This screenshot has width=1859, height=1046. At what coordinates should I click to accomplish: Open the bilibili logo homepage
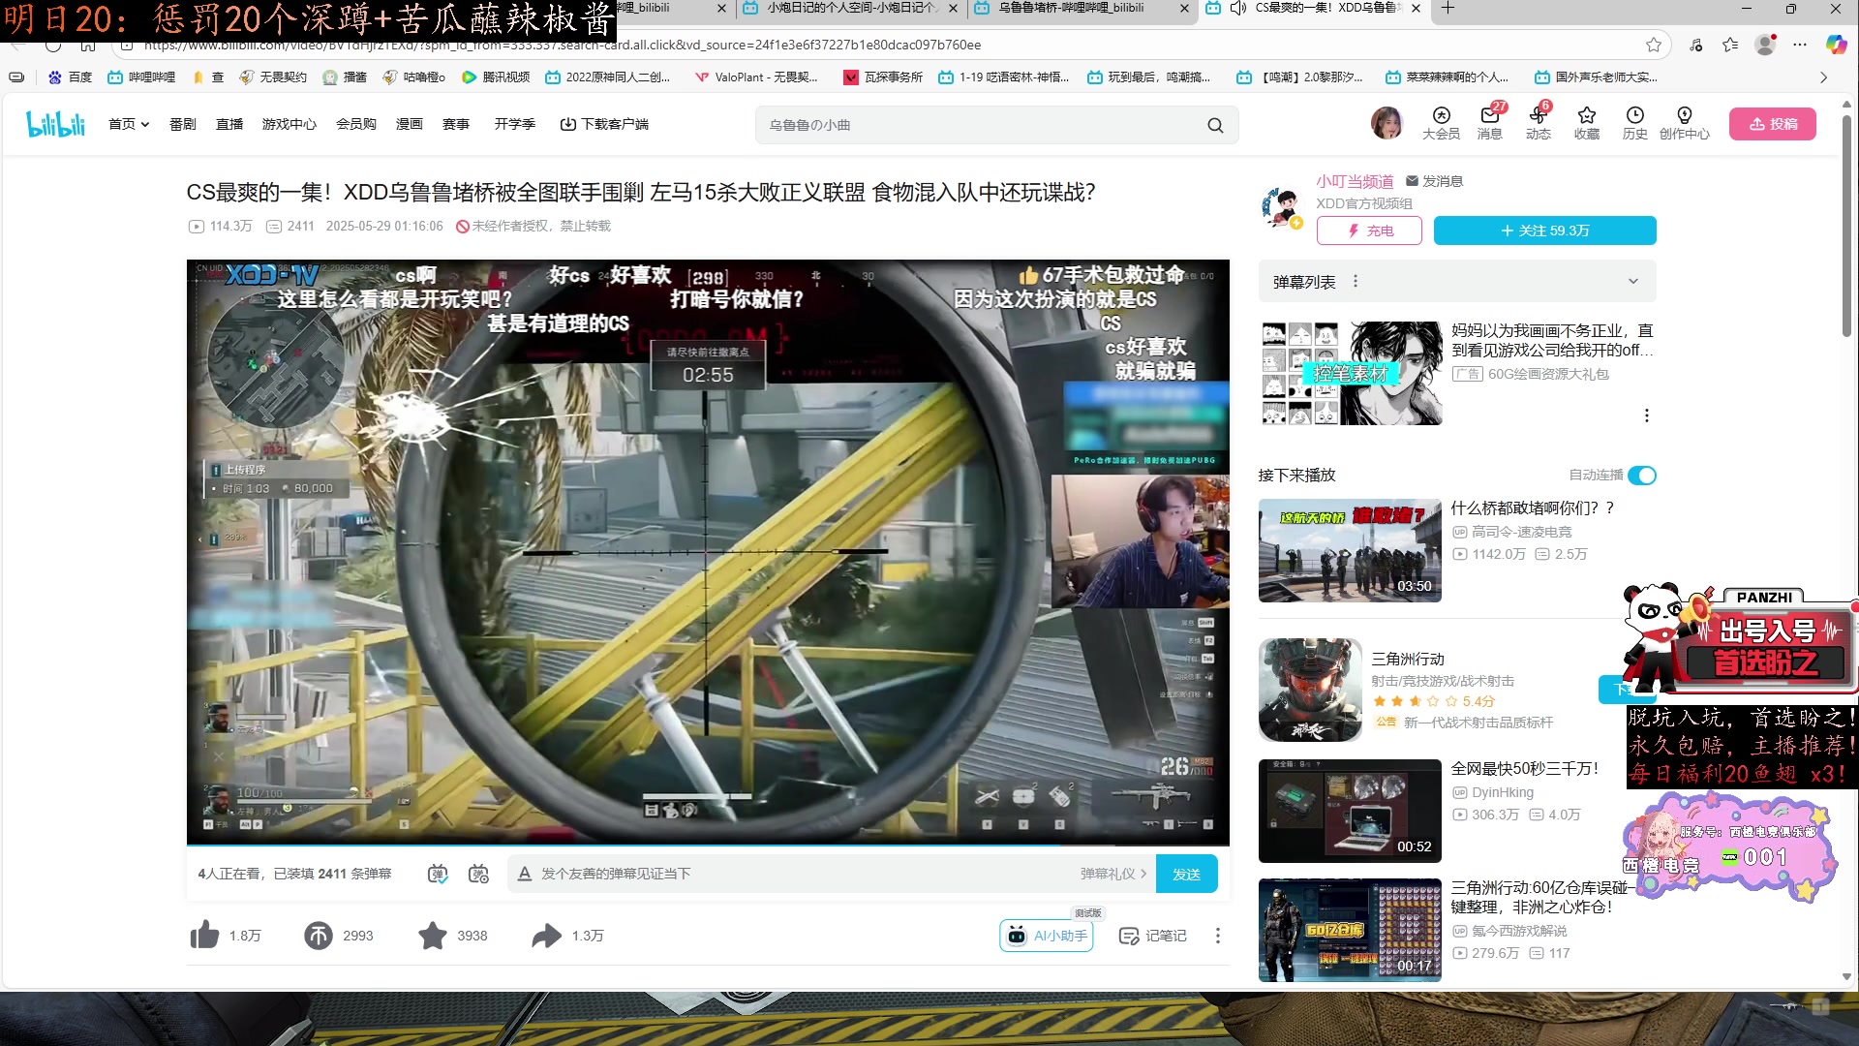(56, 124)
